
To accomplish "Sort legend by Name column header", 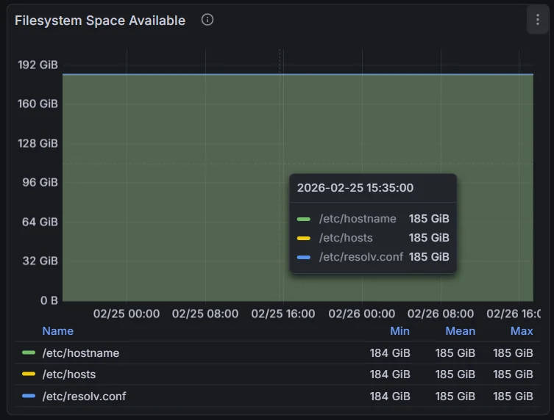I will click(x=58, y=330).
